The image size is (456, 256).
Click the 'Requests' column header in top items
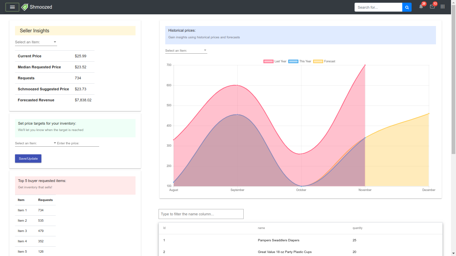(45, 200)
